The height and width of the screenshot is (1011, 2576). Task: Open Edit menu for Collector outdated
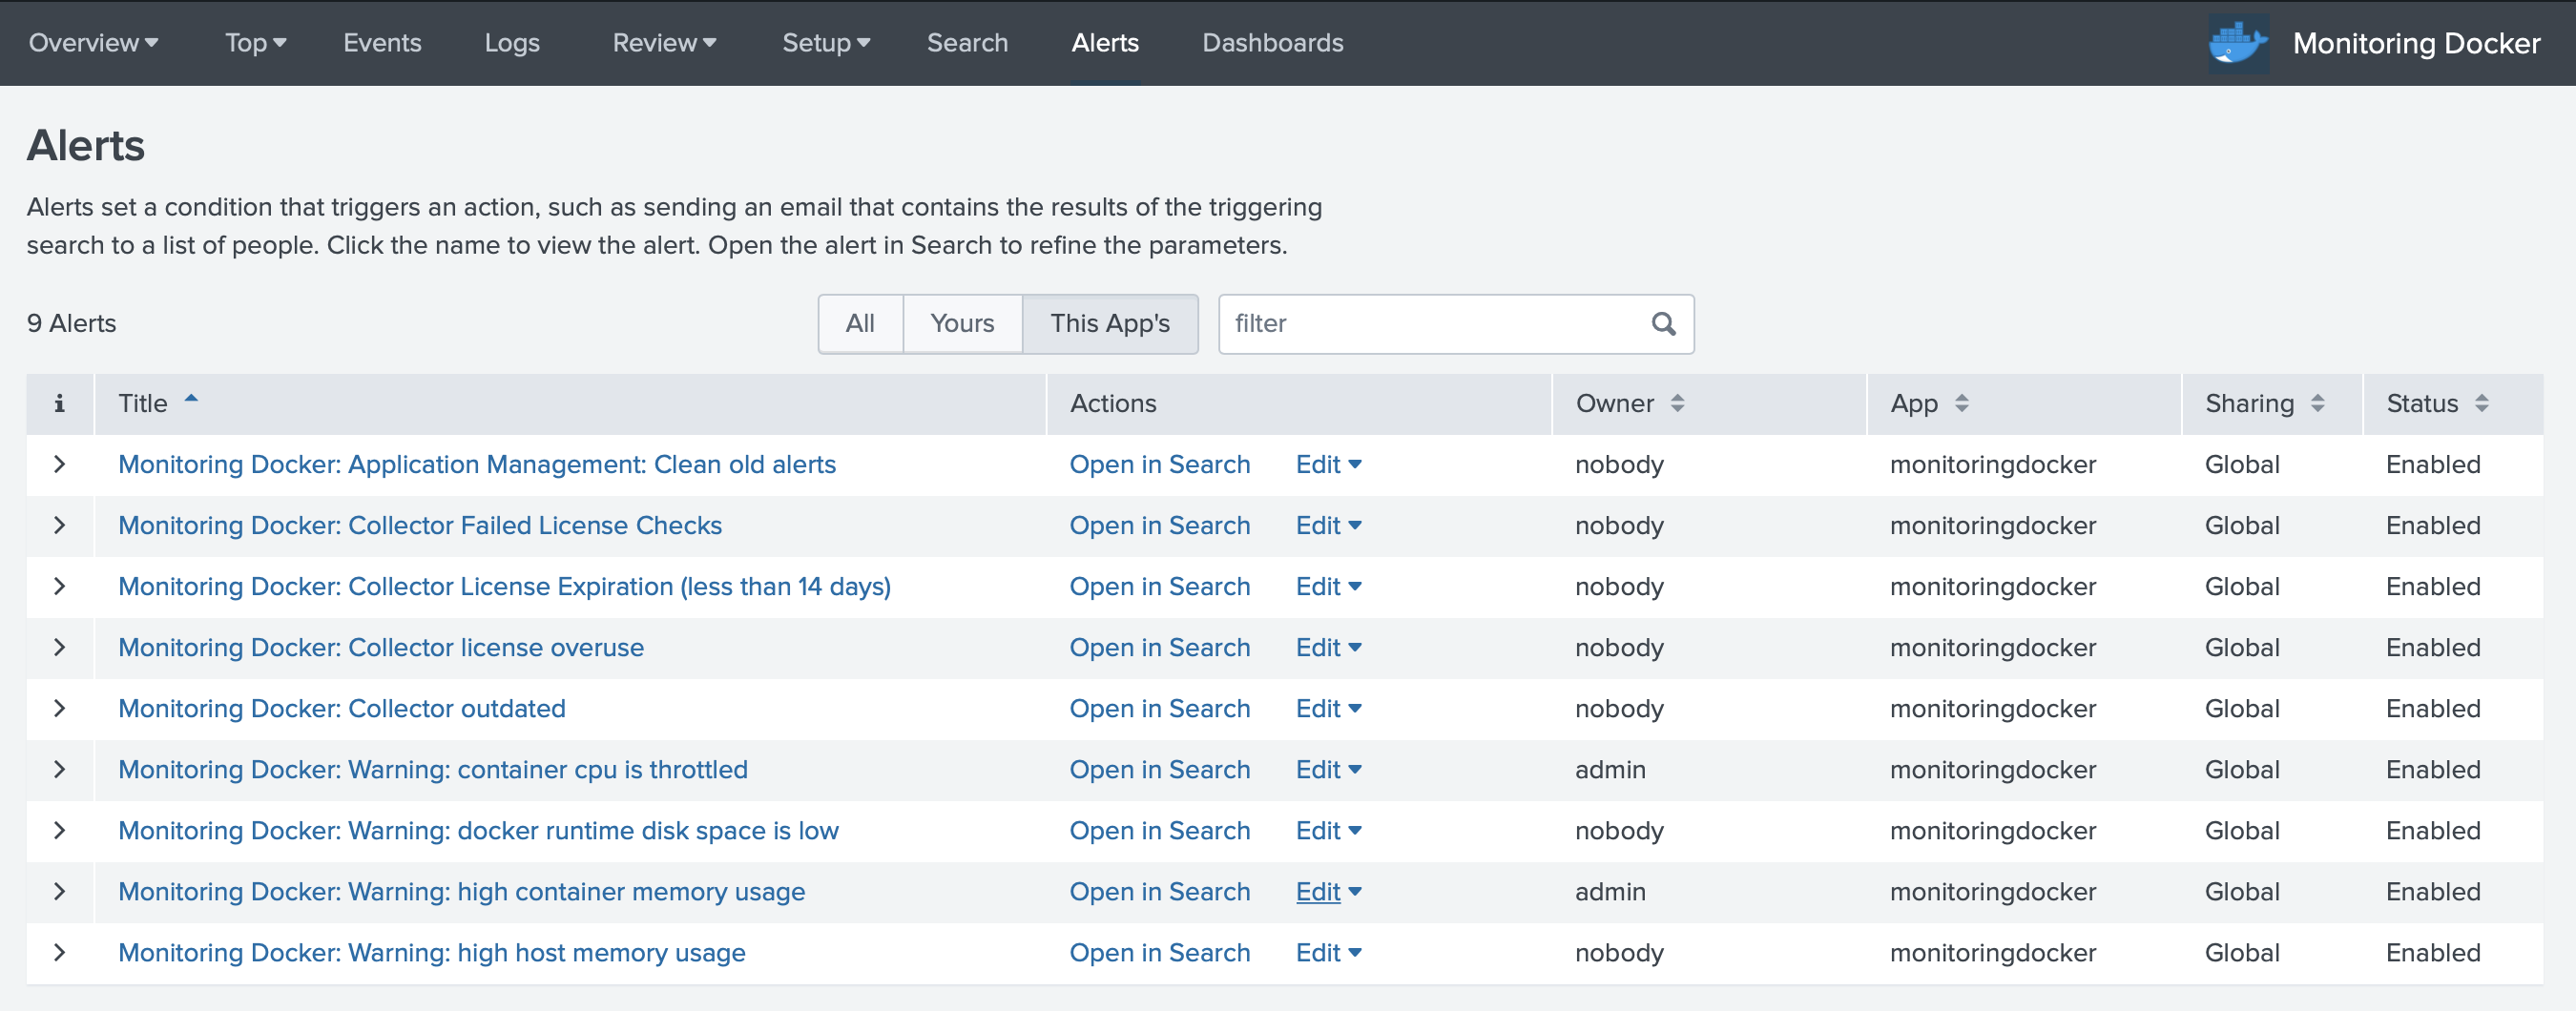(1328, 708)
